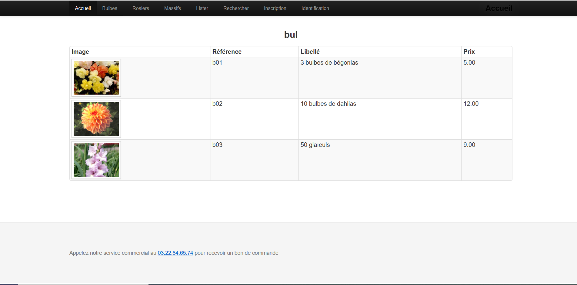Select Lister in the navbar

click(x=202, y=8)
